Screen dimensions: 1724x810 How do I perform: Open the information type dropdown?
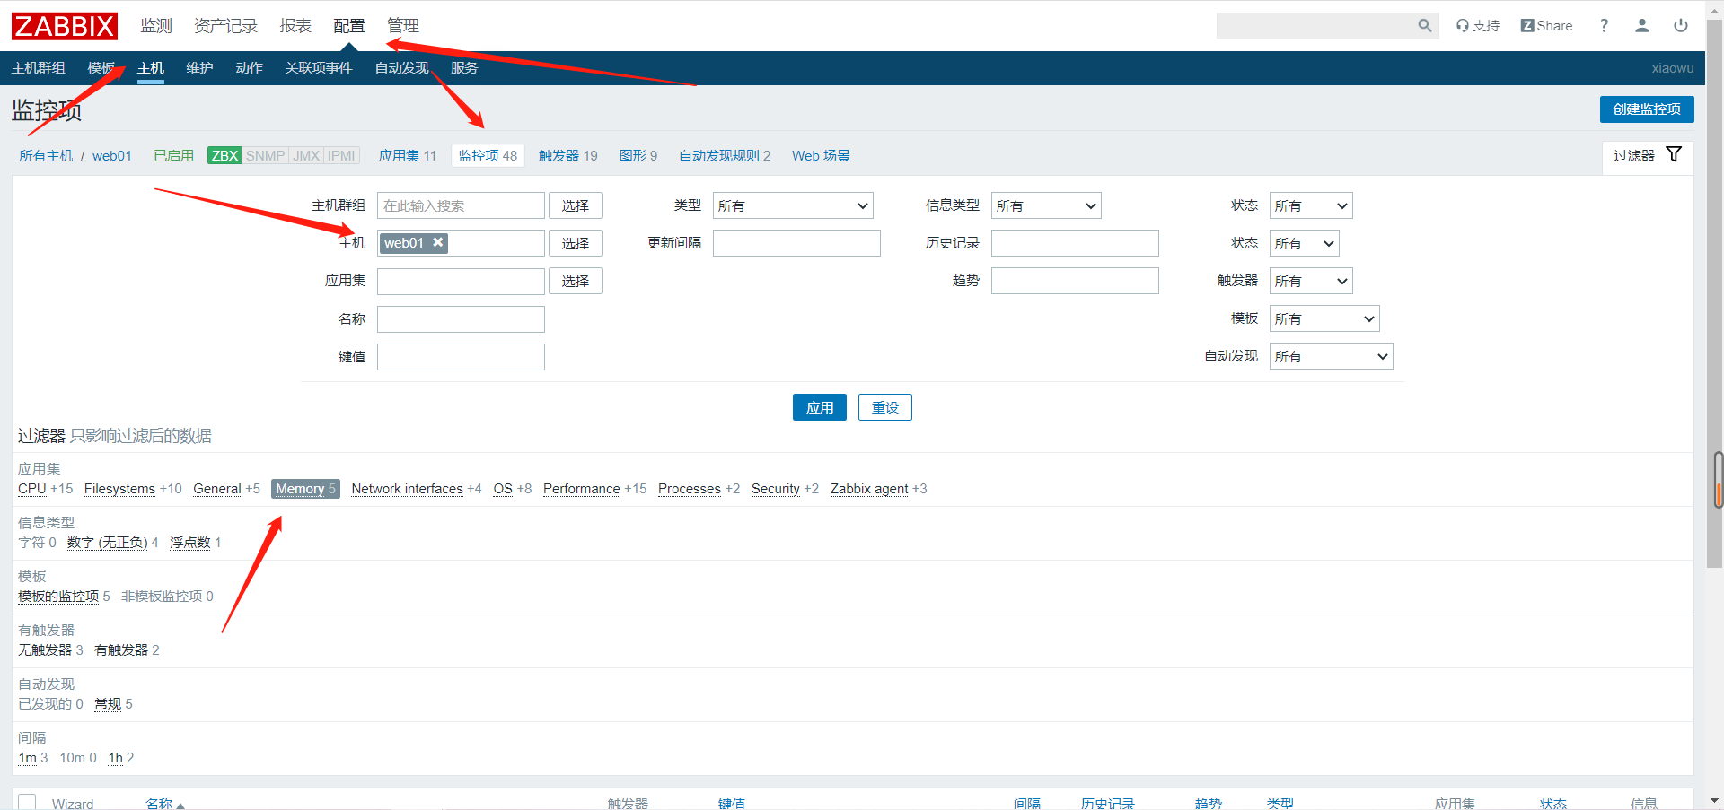point(1046,206)
